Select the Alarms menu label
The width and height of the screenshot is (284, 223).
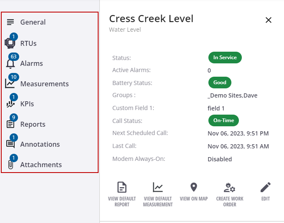coord(31,63)
